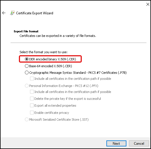This screenshot has width=151, height=149.
Task: Click the Certificate Export Wizard title text
Action: 35,13
